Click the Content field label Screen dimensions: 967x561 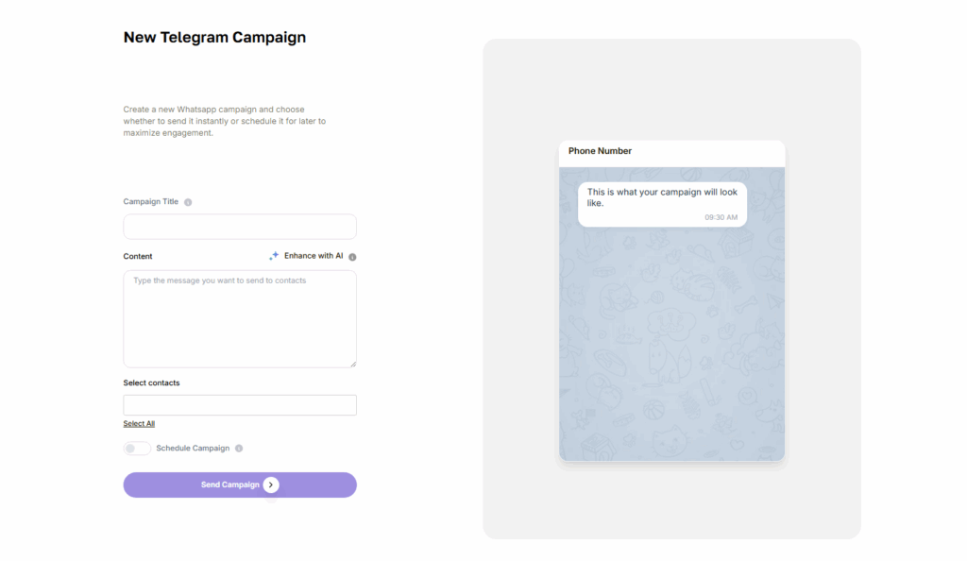click(138, 257)
